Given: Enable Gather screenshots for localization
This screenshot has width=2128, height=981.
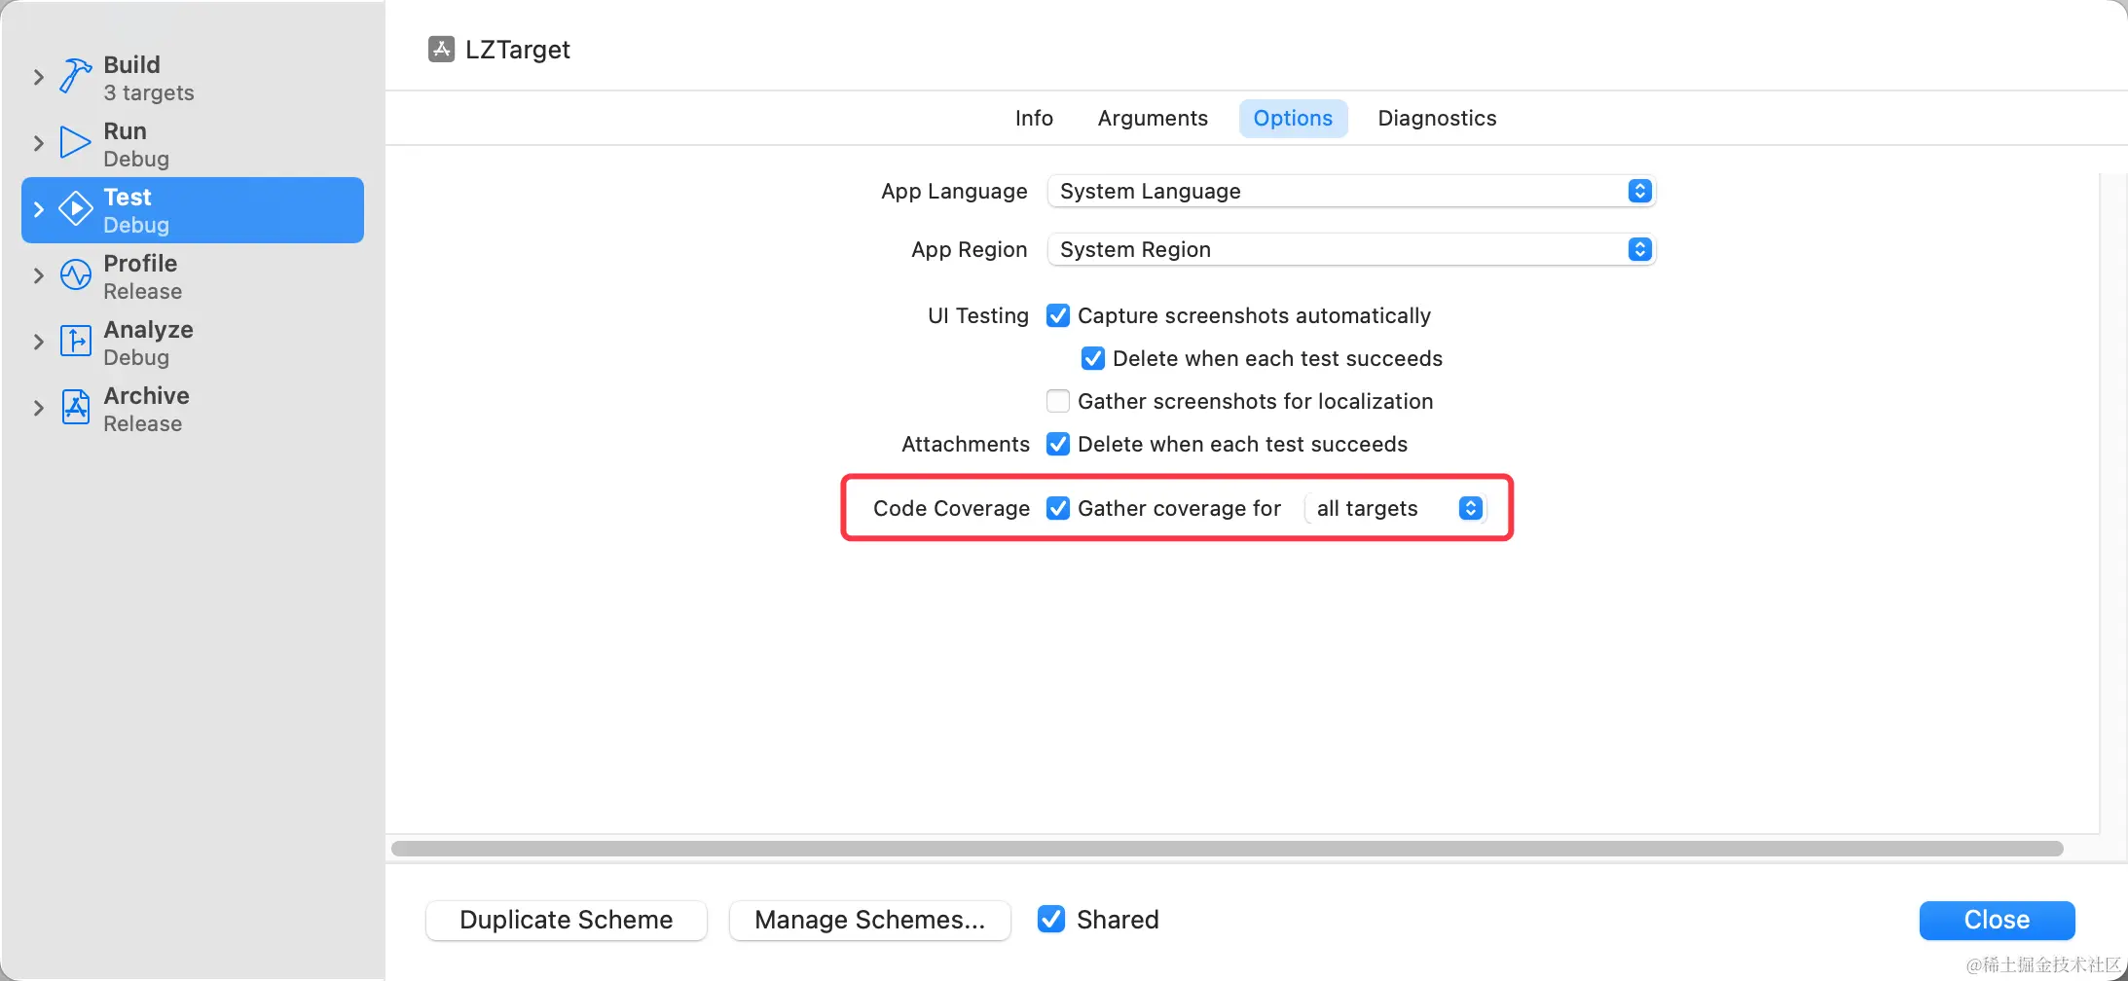Looking at the screenshot, I should tap(1058, 401).
